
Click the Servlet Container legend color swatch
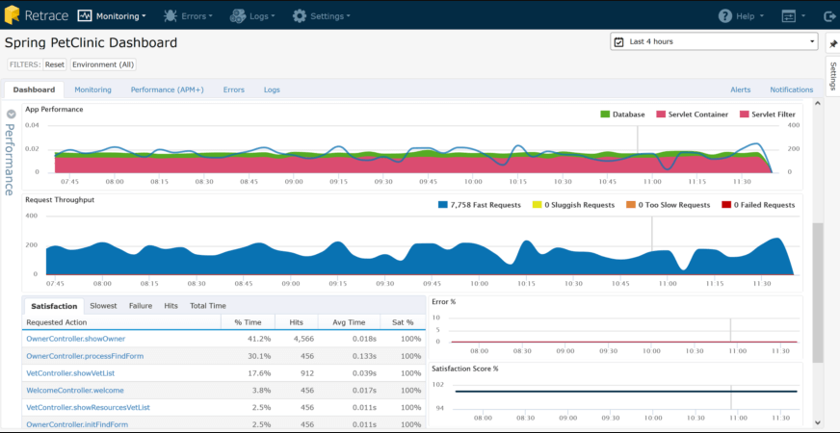click(x=661, y=115)
